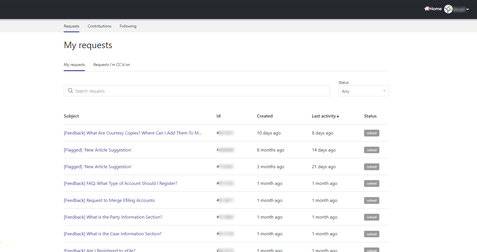Screen dimensions: 477x252
Task: Click the user profile avatar
Action: 448,9
